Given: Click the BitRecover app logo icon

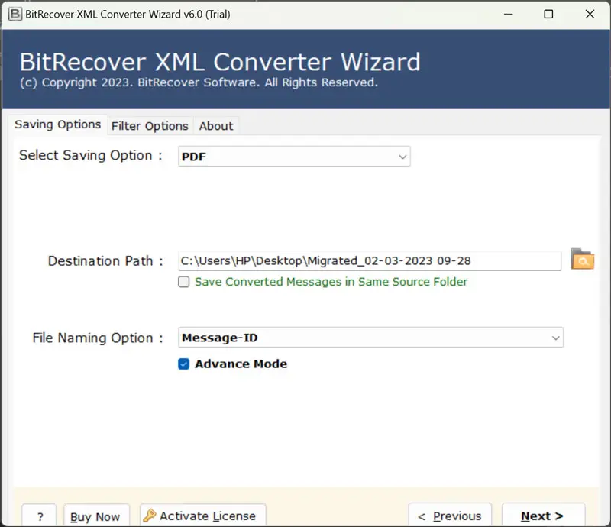Looking at the screenshot, I should pos(15,14).
